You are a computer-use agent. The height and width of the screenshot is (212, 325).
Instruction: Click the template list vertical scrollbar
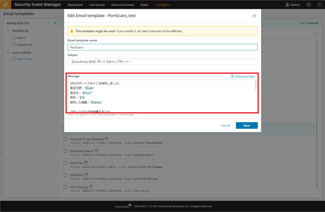[x=317, y=114]
